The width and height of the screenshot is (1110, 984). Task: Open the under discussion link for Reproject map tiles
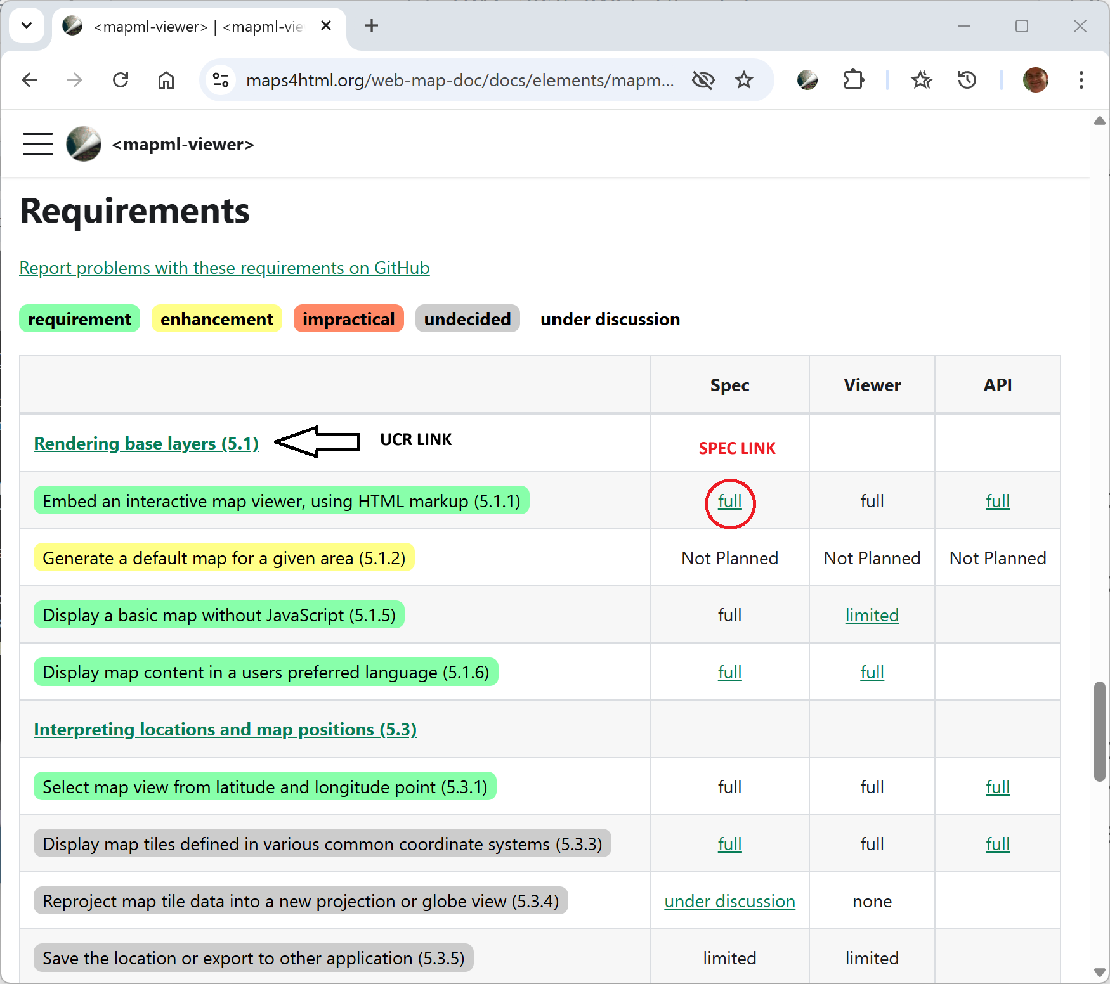pos(729,901)
